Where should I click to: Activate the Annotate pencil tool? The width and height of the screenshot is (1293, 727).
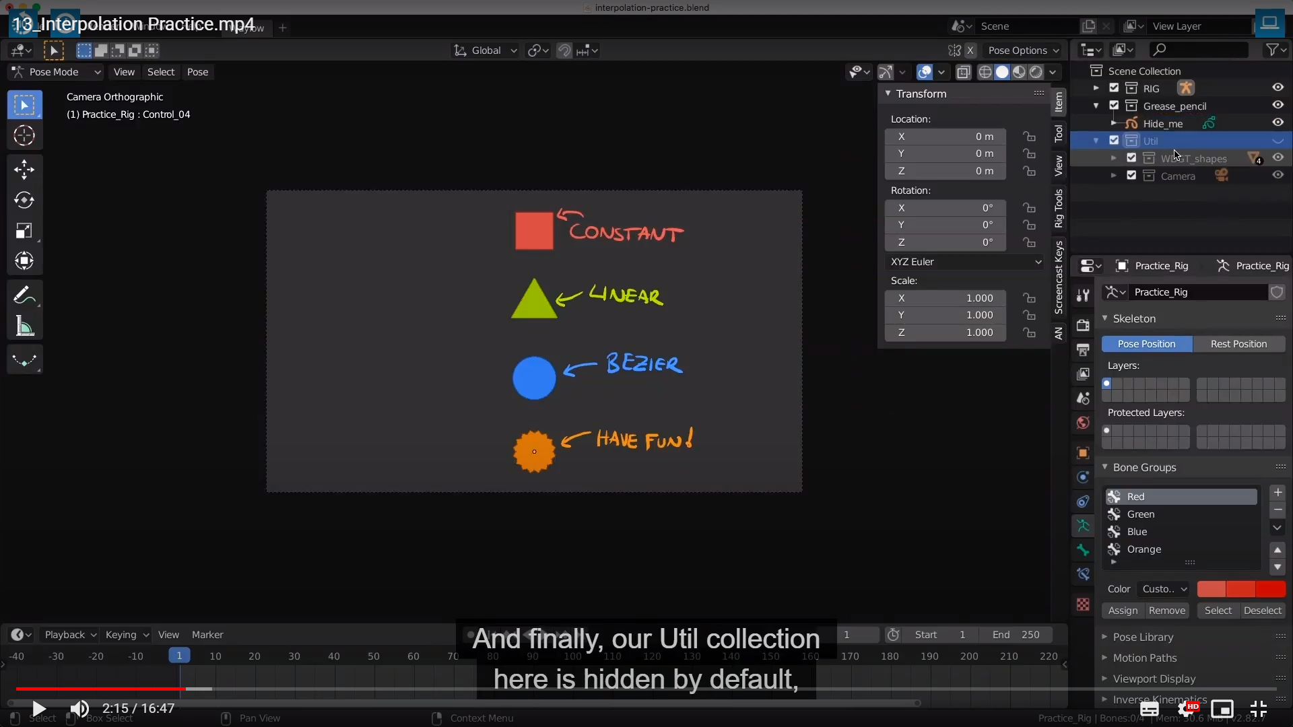coord(24,296)
